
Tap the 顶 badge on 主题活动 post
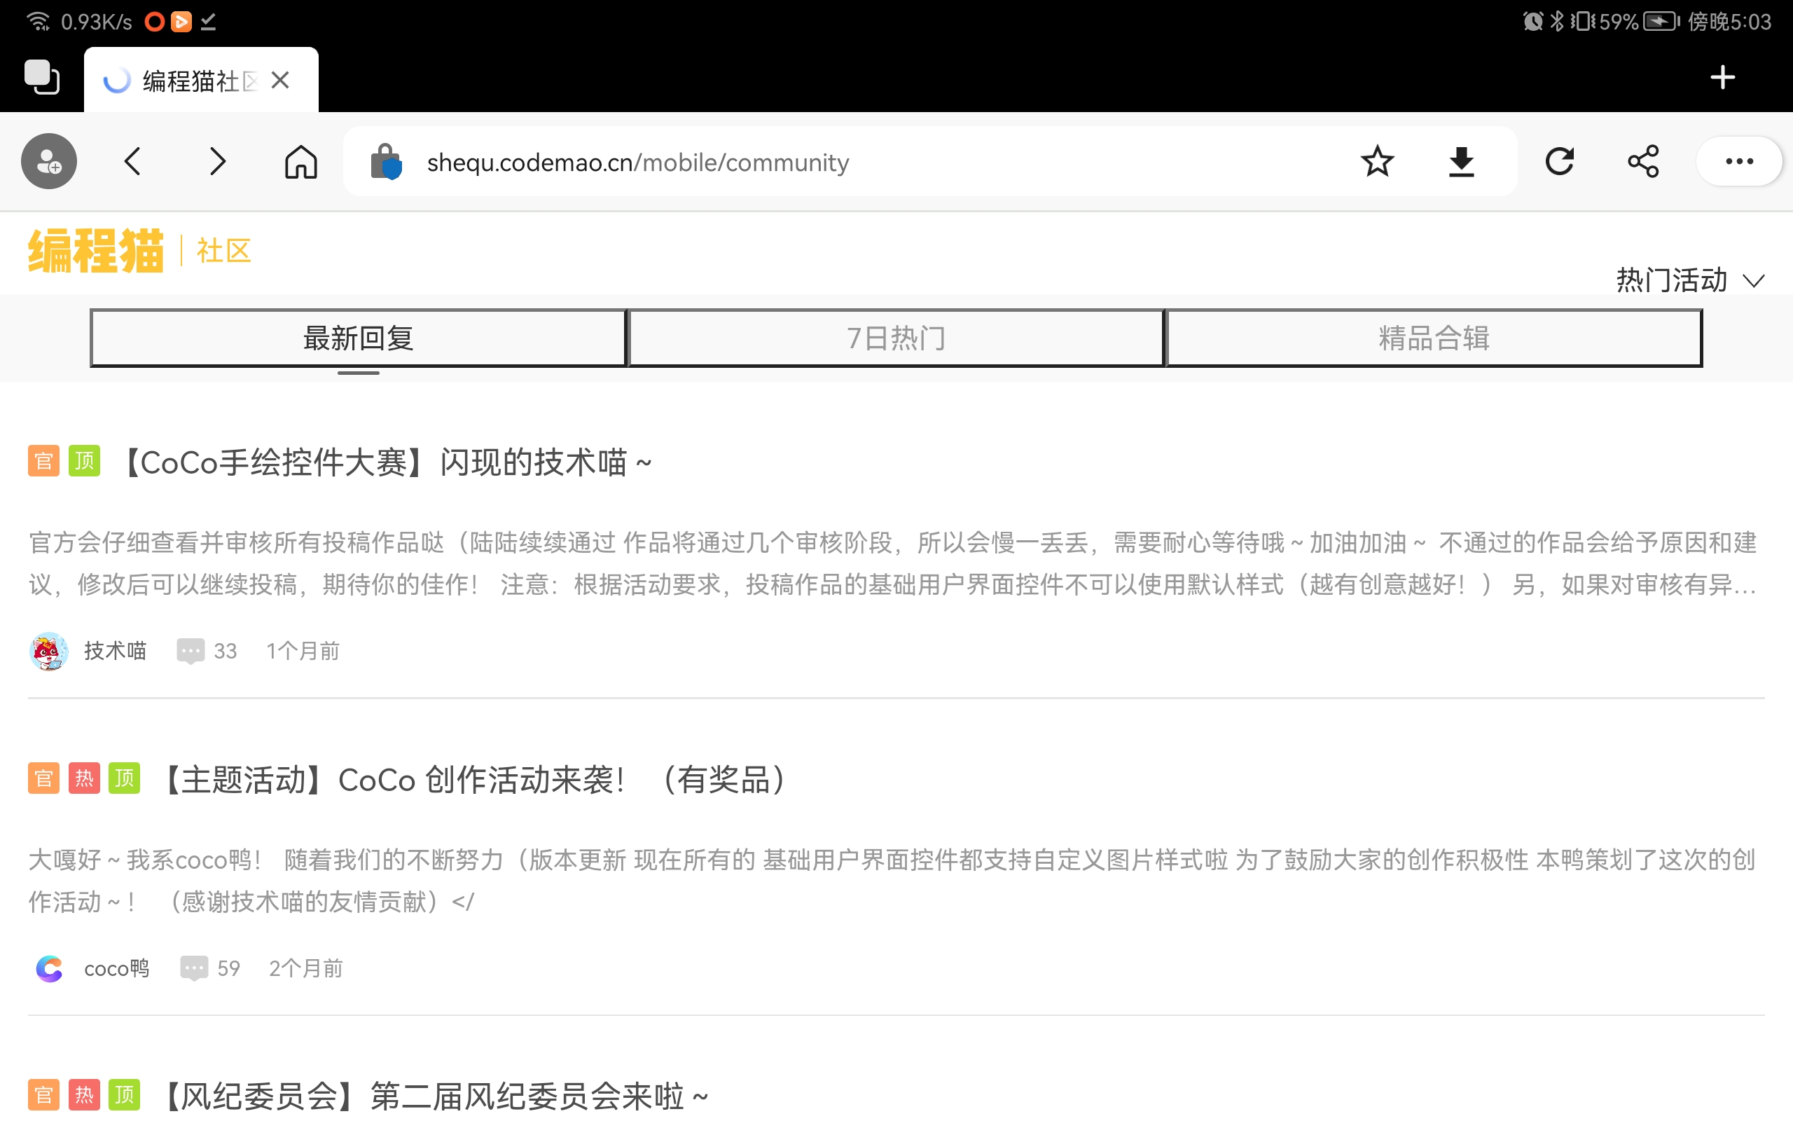(x=125, y=778)
